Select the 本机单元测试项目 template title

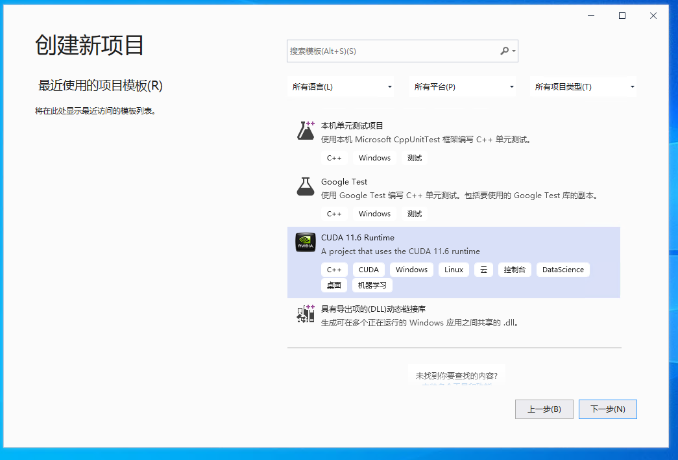pyautogui.click(x=352, y=126)
